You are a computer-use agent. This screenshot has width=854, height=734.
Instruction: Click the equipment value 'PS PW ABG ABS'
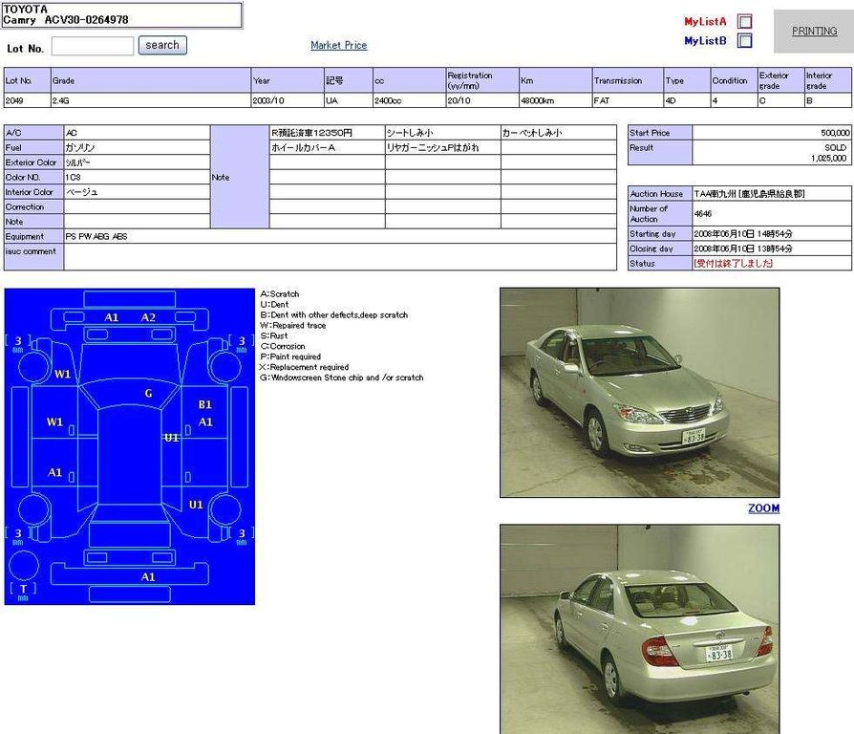[96, 236]
